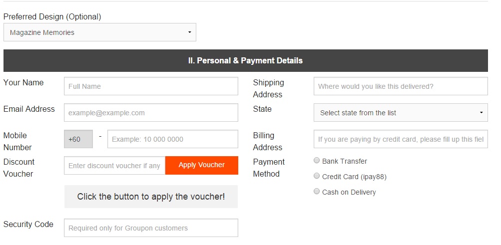Screen dimensions: 501x245
Task: Focus the Full Name input field
Action: (x=151, y=86)
